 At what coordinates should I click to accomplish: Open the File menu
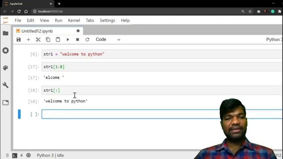coord(18,20)
